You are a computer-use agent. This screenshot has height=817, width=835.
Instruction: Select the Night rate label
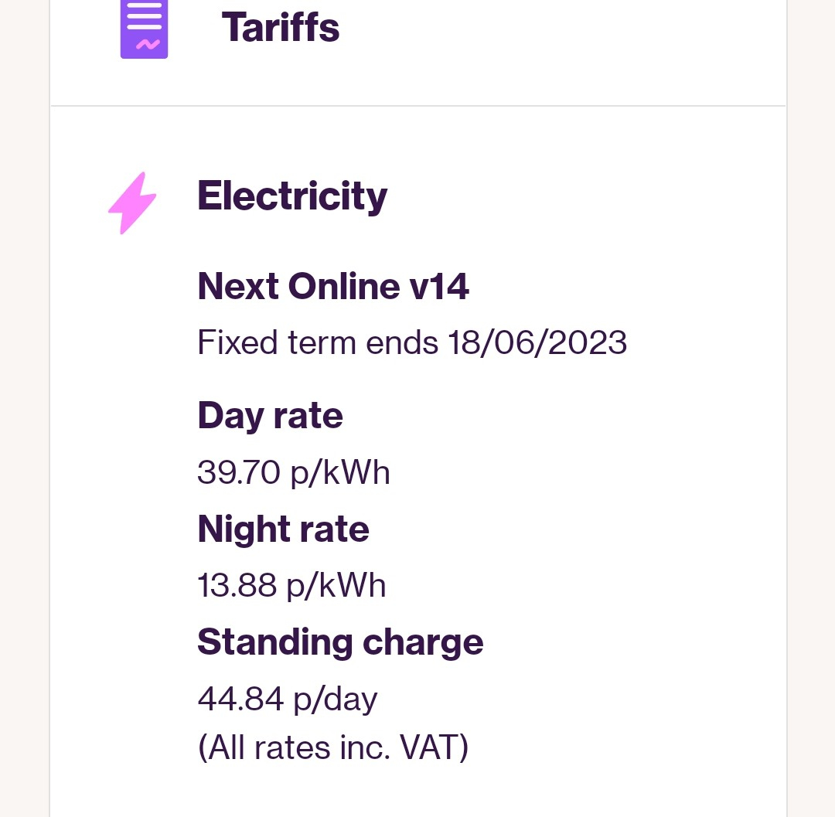click(283, 529)
